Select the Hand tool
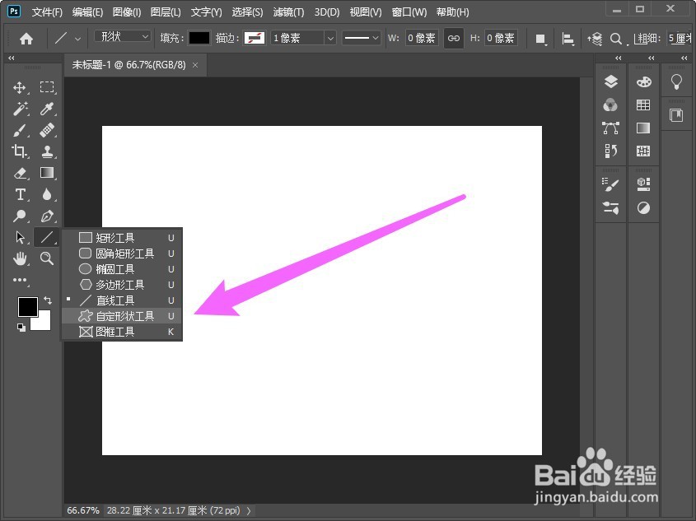This screenshot has height=521, width=696. coord(20,258)
